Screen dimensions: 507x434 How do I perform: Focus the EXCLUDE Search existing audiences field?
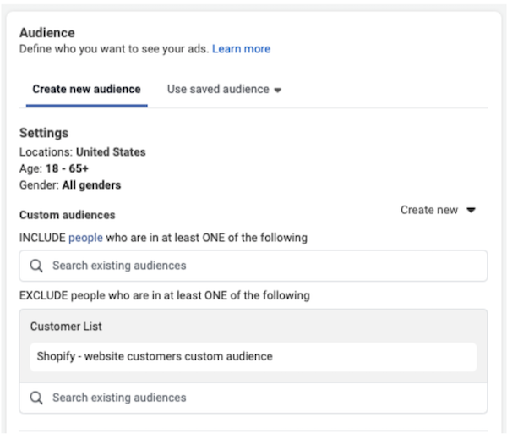click(x=253, y=397)
